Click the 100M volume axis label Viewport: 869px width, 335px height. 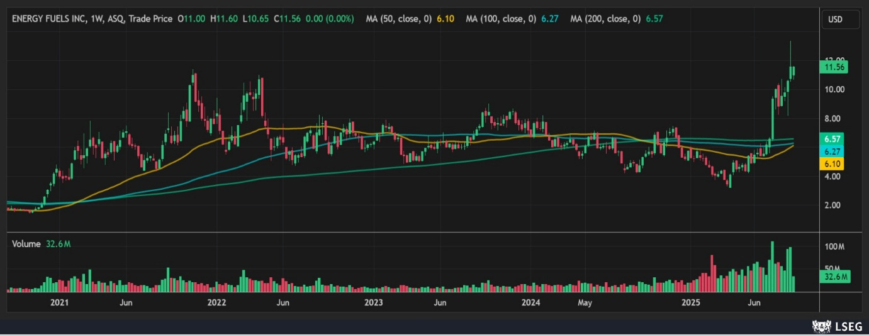tap(834, 247)
